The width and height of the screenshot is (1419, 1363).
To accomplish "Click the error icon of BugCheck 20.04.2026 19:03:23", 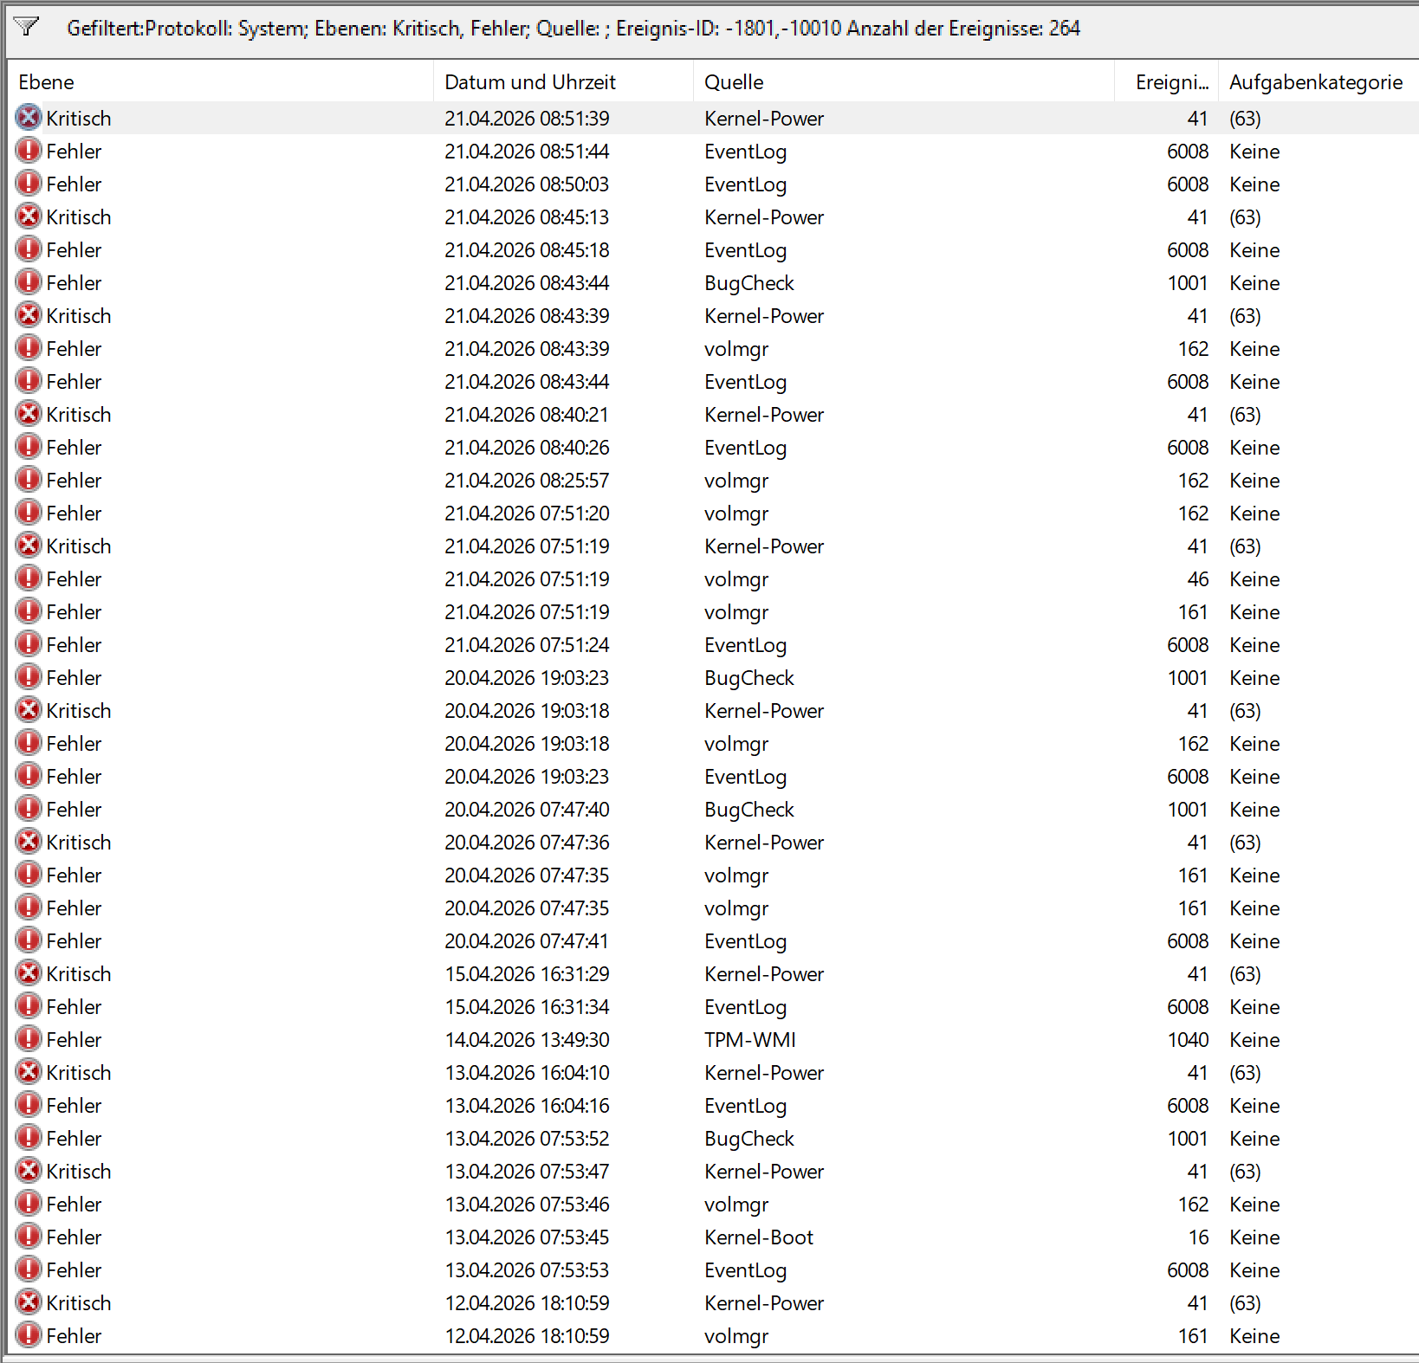I will 29,676.
